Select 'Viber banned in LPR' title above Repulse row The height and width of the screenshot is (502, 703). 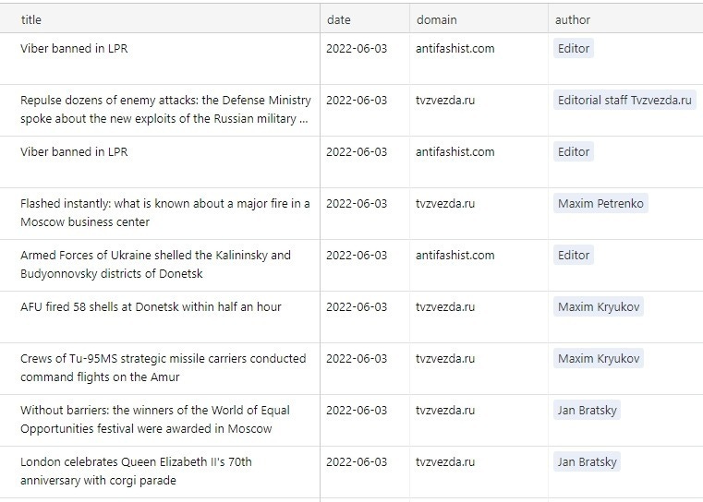[x=74, y=48]
